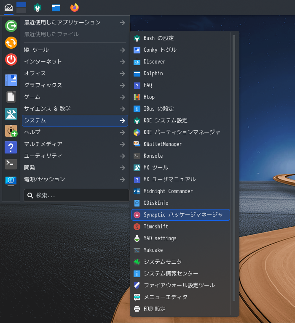Open MX ツール entry in system submenu
This screenshot has width=295, height=323.
coord(181,168)
